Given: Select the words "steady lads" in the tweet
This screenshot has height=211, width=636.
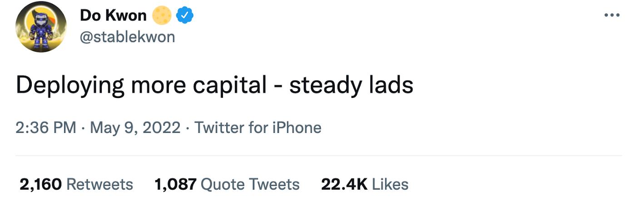Looking at the screenshot, I should [x=351, y=85].
